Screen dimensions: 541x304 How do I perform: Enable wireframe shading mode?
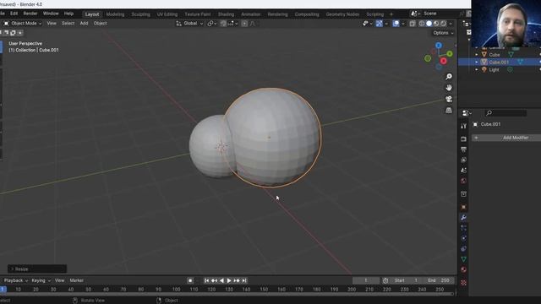click(422, 24)
